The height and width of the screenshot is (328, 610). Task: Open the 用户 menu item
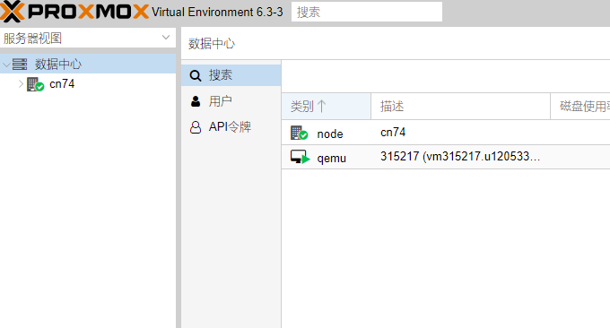click(231, 101)
